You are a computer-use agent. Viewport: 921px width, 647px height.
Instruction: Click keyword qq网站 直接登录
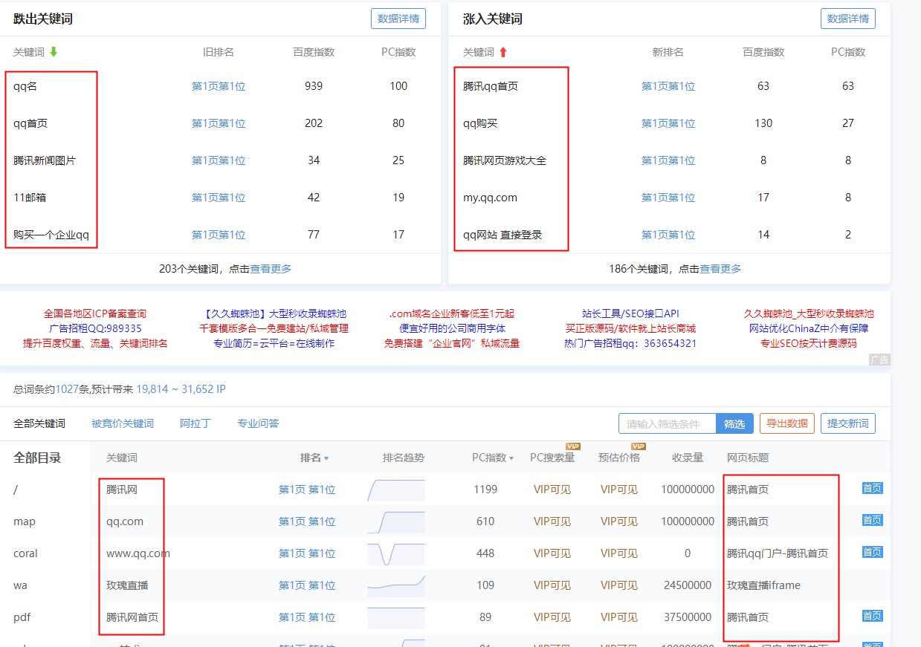pyautogui.click(x=502, y=235)
